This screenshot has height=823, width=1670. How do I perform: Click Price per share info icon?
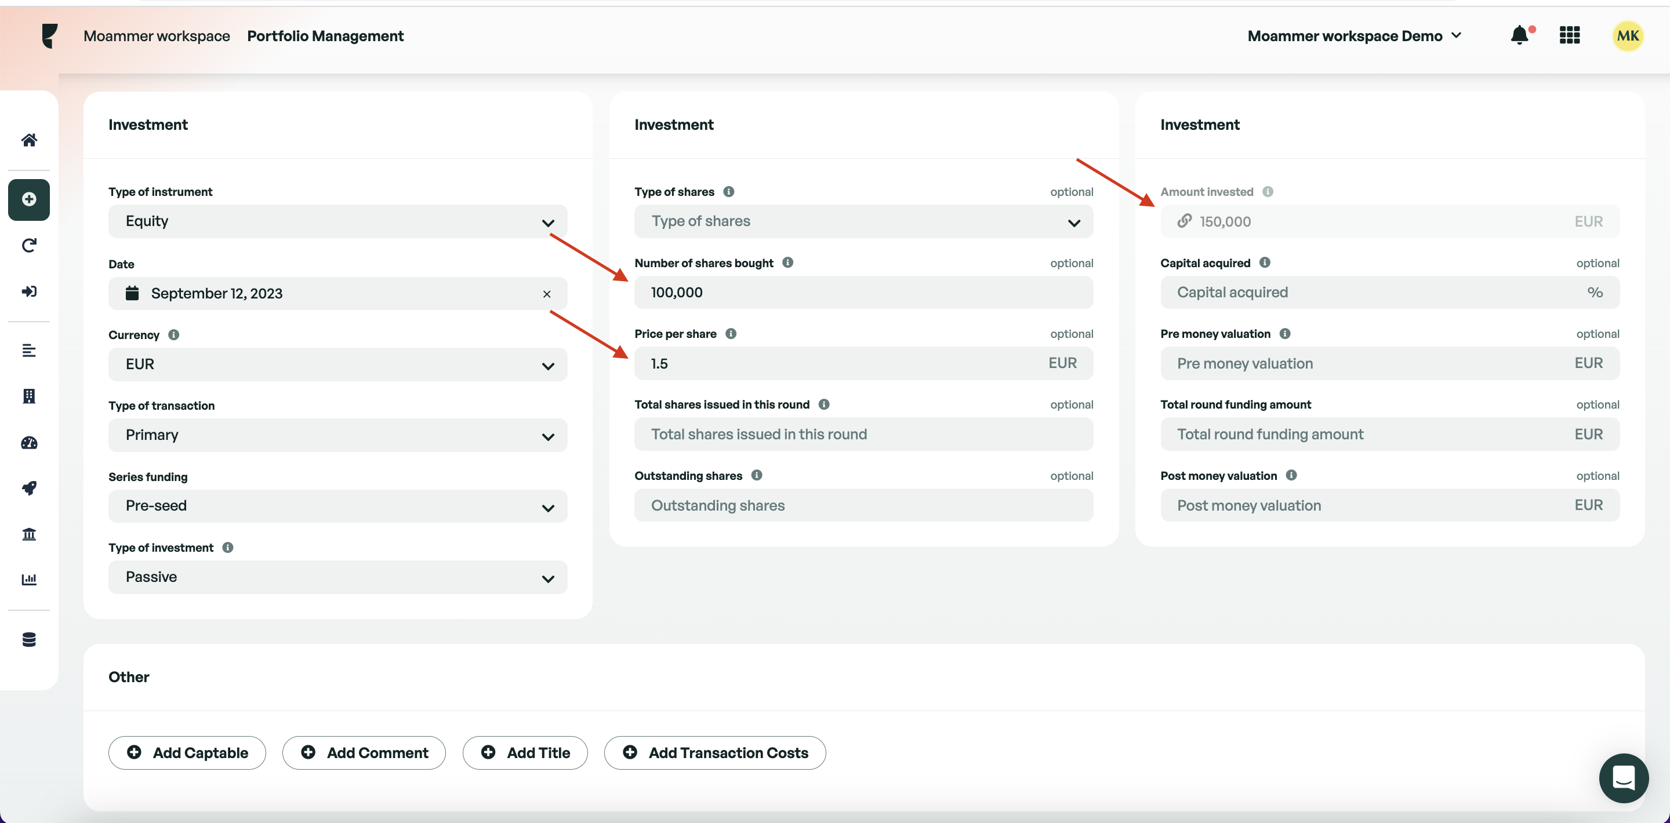(x=731, y=334)
